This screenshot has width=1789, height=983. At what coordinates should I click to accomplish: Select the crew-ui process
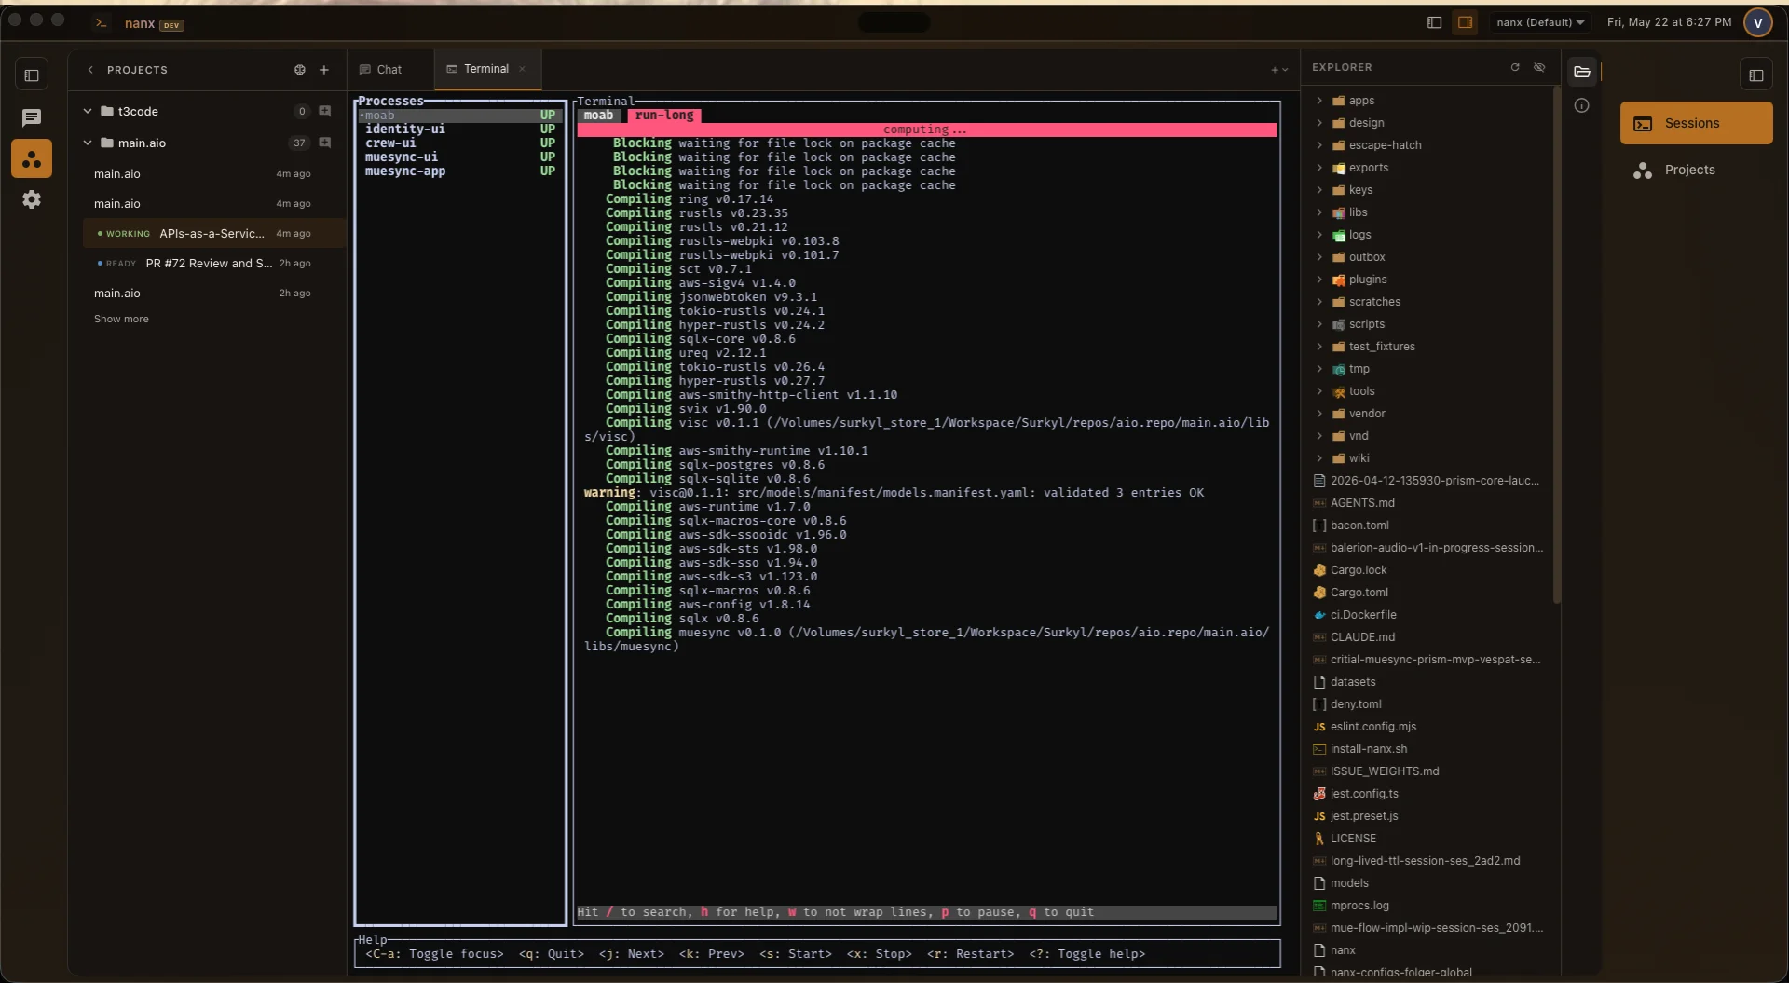pos(459,143)
